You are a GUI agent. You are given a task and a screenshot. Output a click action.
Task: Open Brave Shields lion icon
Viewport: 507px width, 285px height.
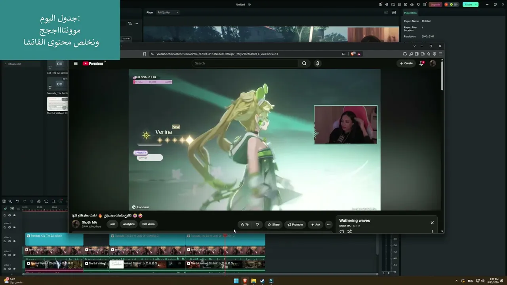point(353,54)
